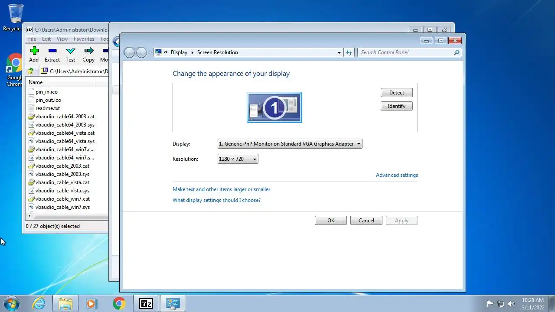Click the volume speaker tray icon
This screenshot has width=555, height=312.
(x=511, y=304)
